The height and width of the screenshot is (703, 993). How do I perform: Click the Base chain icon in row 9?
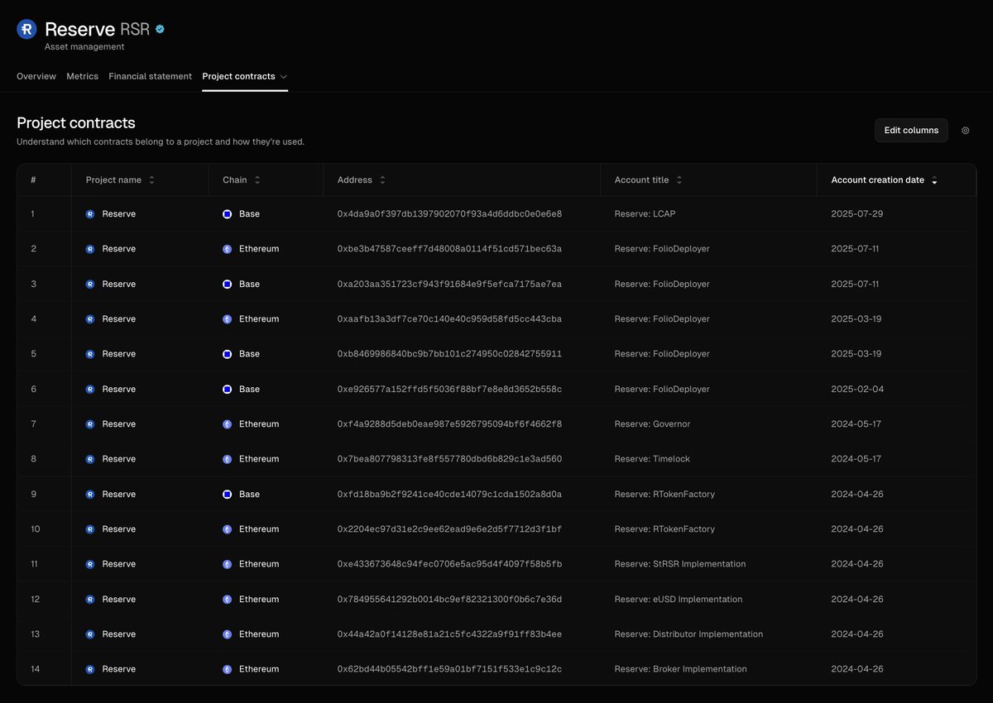click(x=227, y=495)
